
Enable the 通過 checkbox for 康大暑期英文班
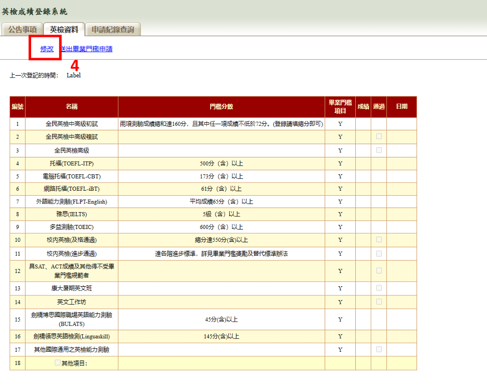pos(379,288)
